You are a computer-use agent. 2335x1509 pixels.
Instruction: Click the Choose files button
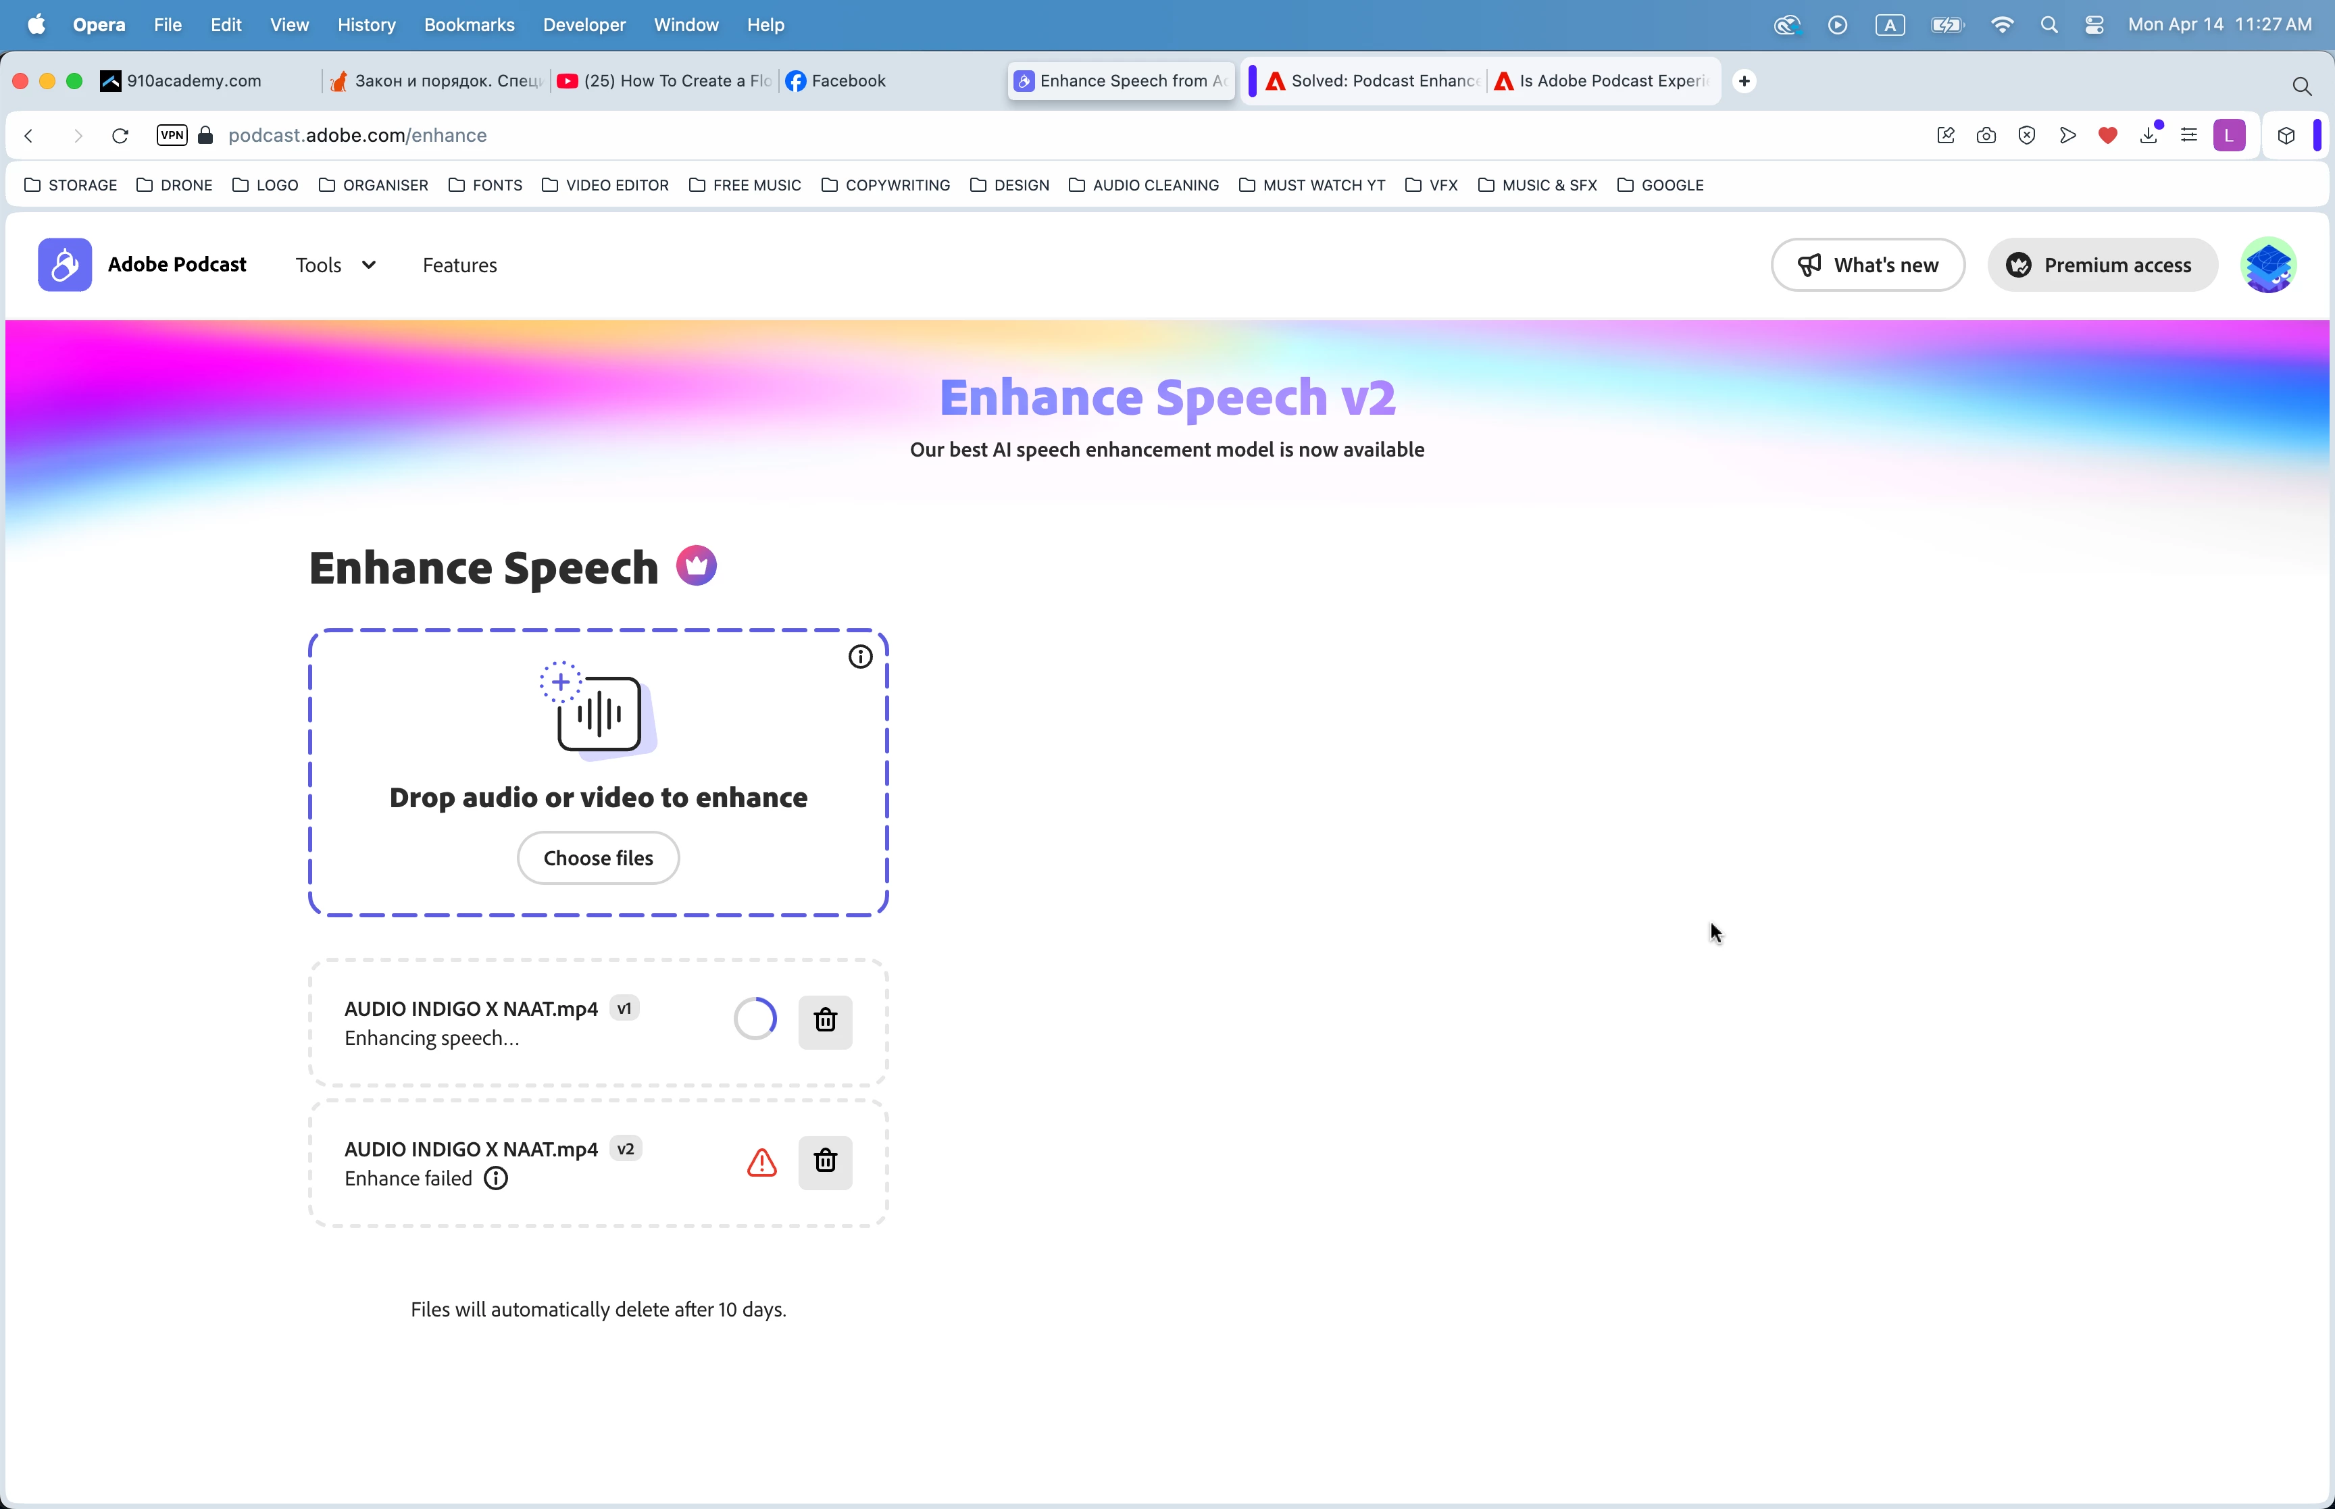pos(598,859)
